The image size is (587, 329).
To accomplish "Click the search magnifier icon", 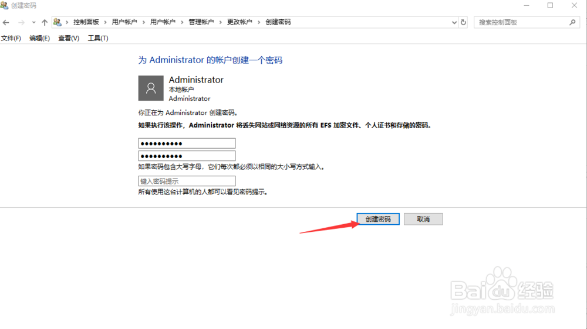I will click(572, 22).
